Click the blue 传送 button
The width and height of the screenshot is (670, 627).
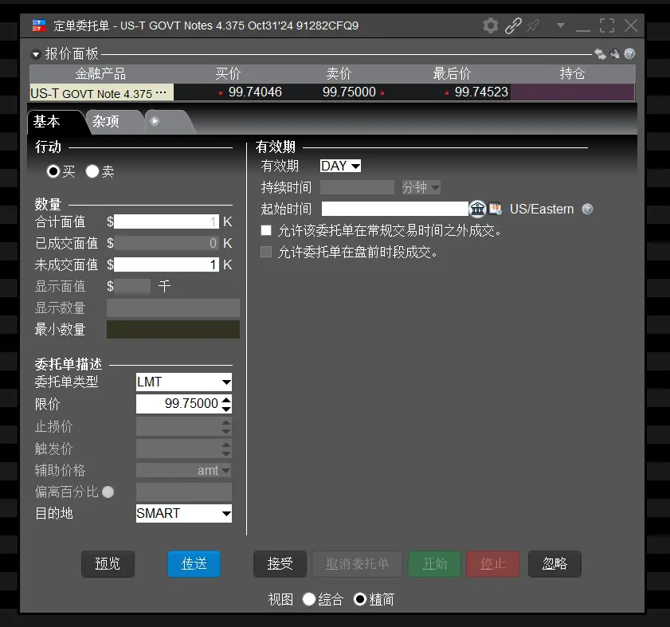pos(194,564)
